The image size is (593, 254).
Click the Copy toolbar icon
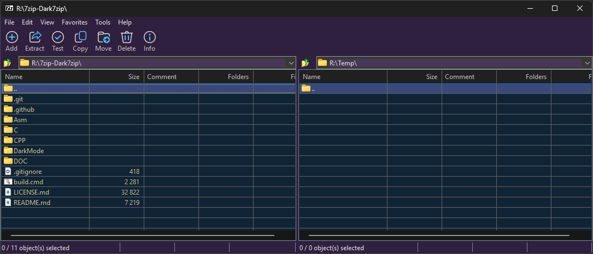(80, 38)
